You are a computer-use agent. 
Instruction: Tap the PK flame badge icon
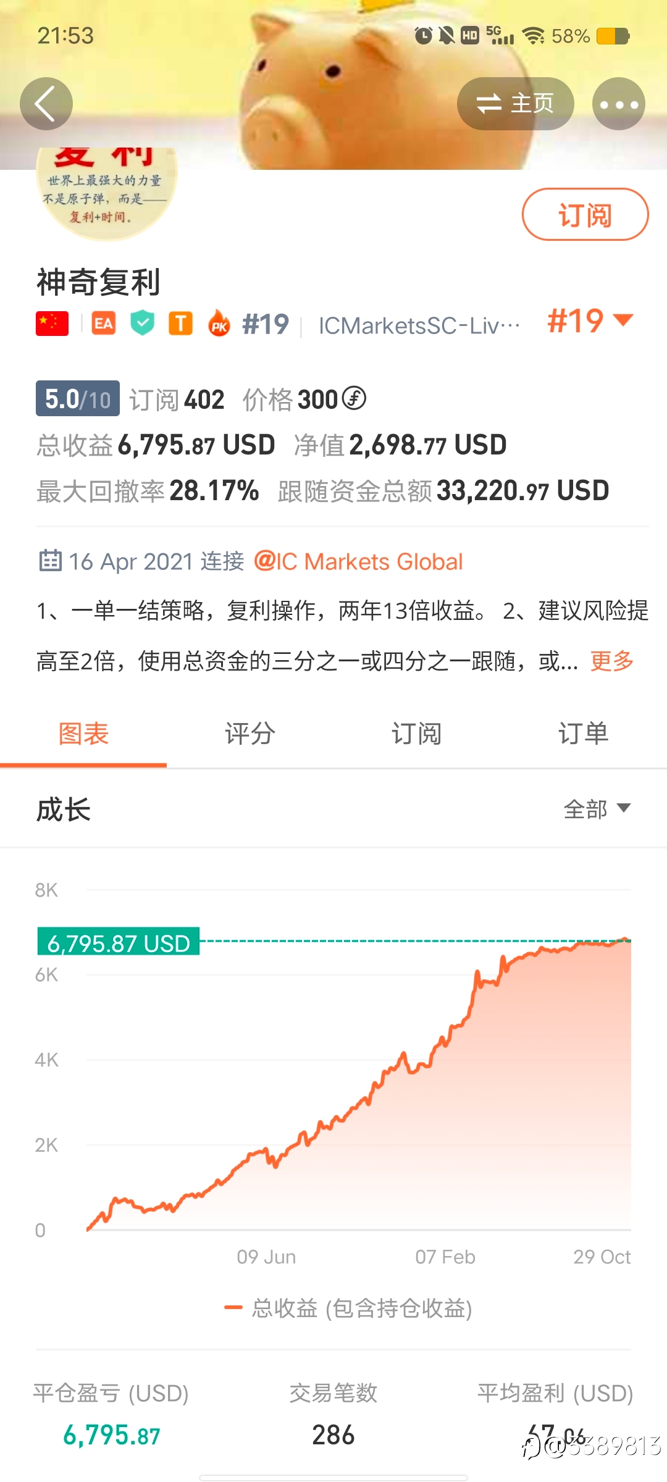[x=219, y=323]
